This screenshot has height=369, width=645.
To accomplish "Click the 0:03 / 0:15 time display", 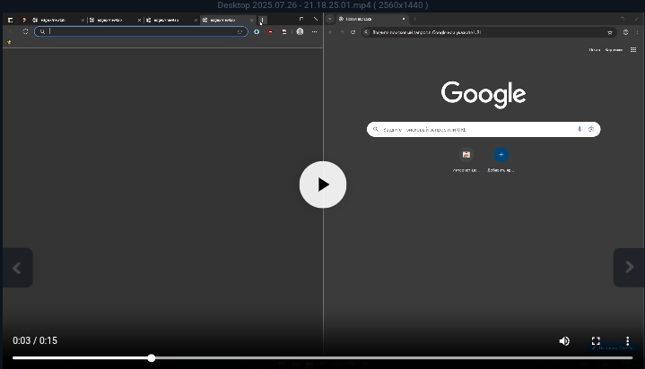I will [x=35, y=340].
